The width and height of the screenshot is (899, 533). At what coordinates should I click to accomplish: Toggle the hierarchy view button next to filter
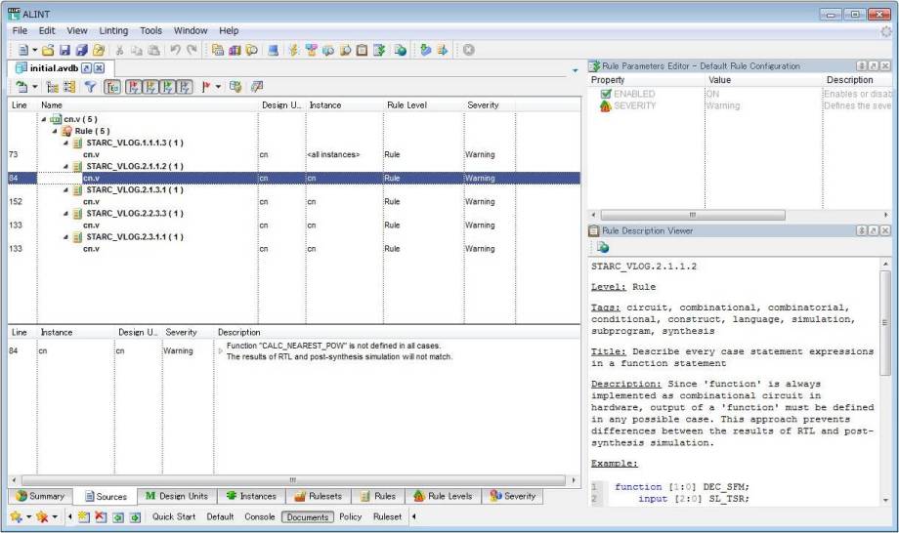pos(112,87)
